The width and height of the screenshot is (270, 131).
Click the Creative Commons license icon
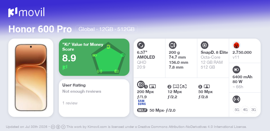(53, 127)
